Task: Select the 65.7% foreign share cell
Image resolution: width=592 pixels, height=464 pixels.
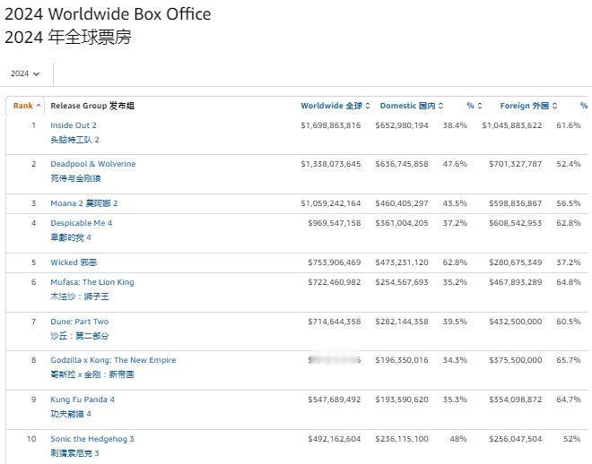Action: [569, 360]
